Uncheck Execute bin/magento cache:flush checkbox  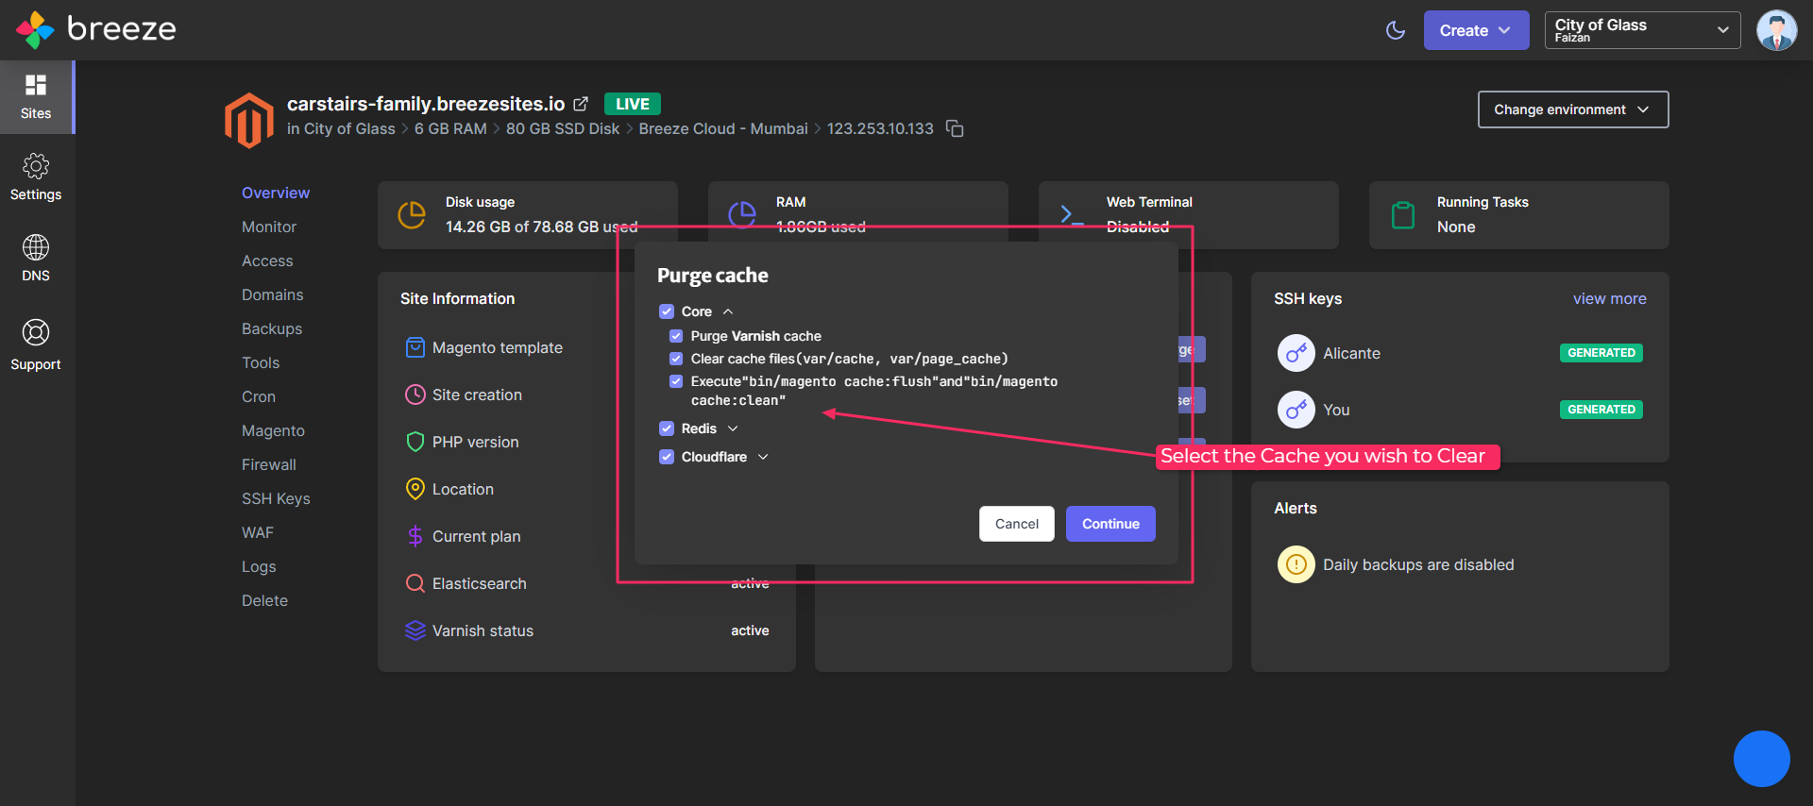[x=676, y=381]
